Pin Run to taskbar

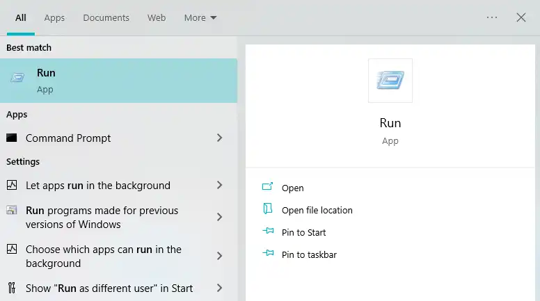coord(309,254)
